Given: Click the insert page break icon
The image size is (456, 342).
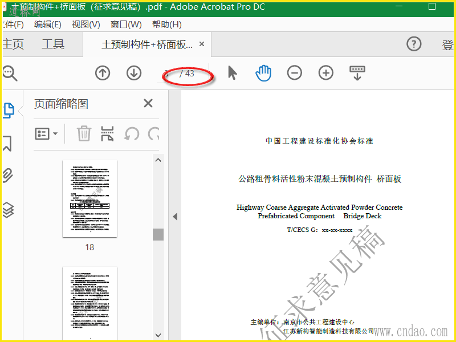Looking at the screenshot, I should tap(107, 134).
